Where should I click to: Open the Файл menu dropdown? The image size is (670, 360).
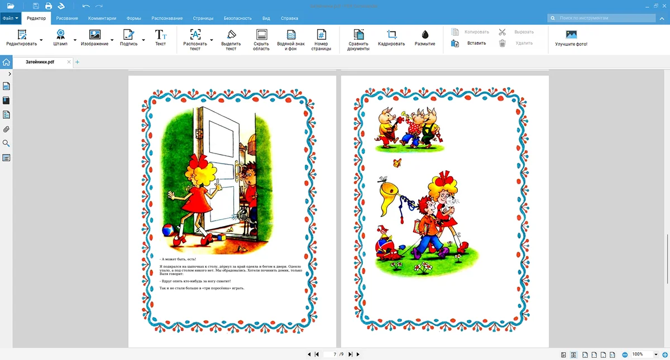[x=11, y=18]
